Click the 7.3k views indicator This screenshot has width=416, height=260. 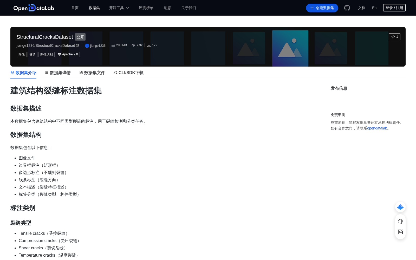pyautogui.click(x=137, y=45)
